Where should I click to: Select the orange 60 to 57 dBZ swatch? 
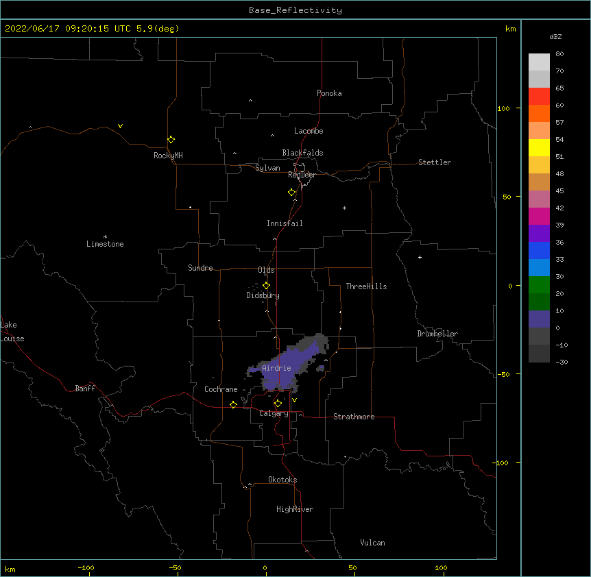pyautogui.click(x=539, y=113)
